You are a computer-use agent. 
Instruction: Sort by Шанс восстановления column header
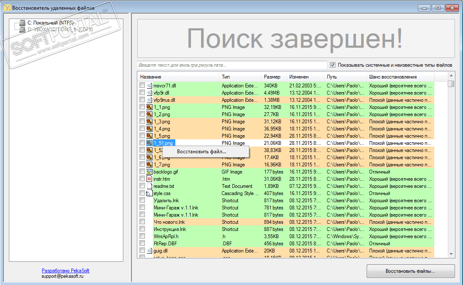(x=400, y=77)
